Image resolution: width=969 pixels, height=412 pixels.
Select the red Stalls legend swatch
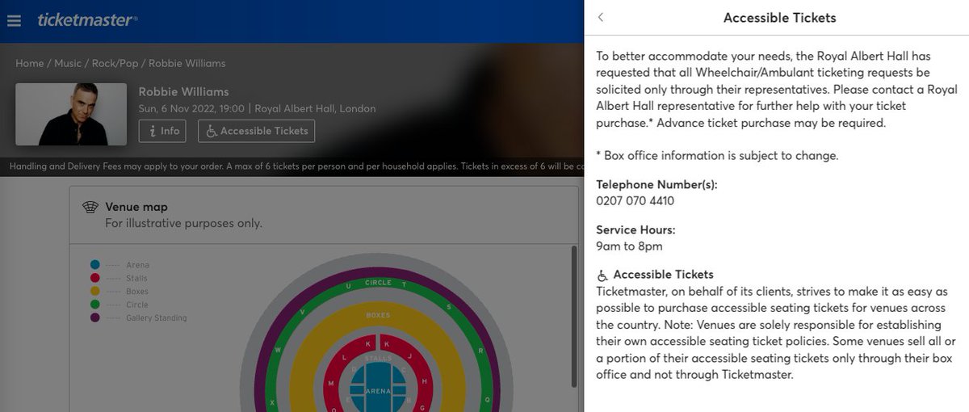pyautogui.click(x=94, y=278)
